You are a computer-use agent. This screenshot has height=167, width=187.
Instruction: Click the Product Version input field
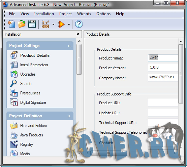(x=163, y=68)
